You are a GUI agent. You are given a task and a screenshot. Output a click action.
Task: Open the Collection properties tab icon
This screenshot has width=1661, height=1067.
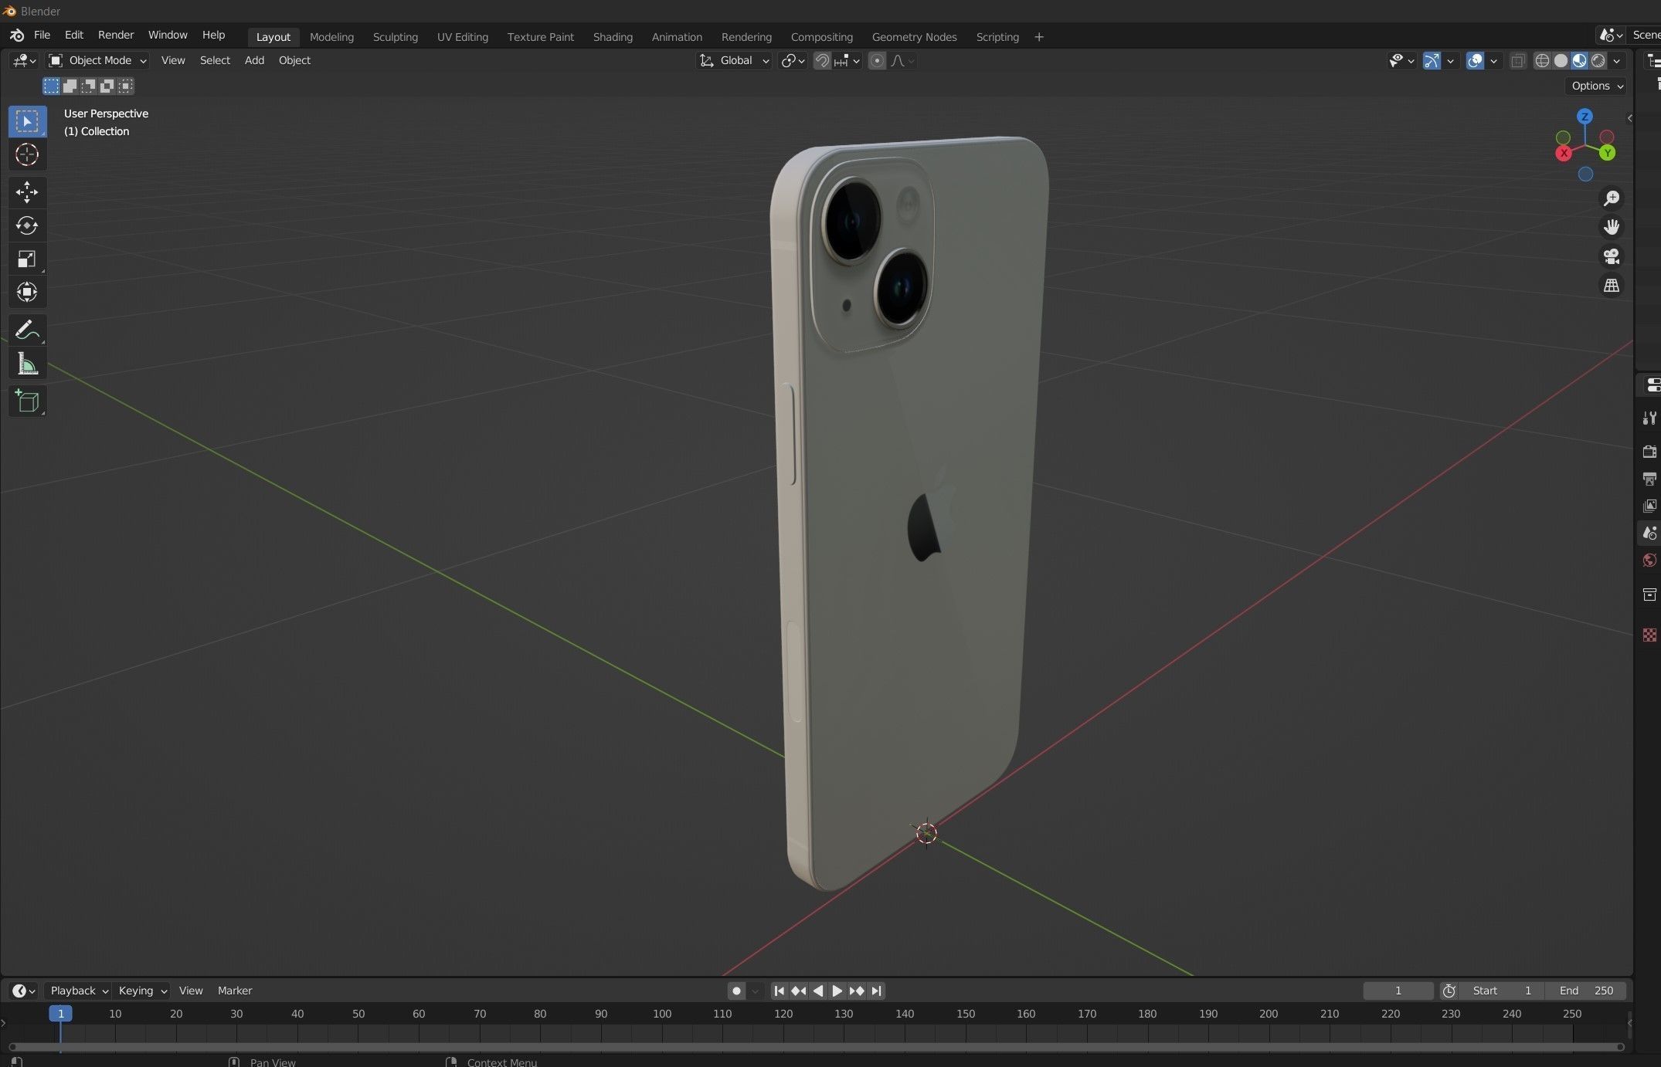1649,594
